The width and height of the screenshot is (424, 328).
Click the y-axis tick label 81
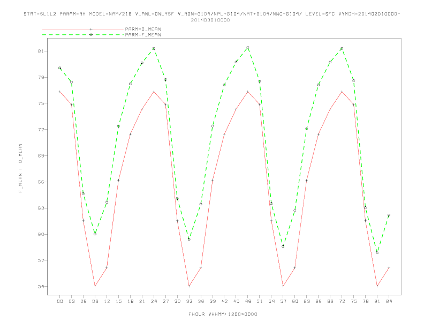41,51
